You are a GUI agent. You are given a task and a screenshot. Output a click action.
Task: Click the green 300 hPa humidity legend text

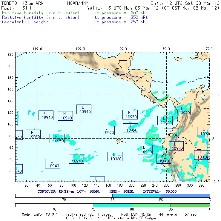pos(41,13)
